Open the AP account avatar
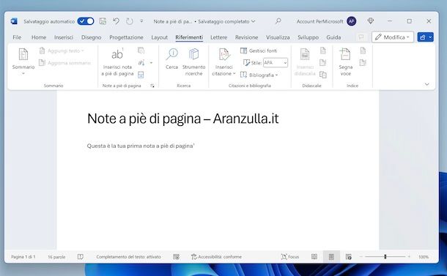Image resolution: width=447 pixels, height=276 pixels. coord(352,21)
